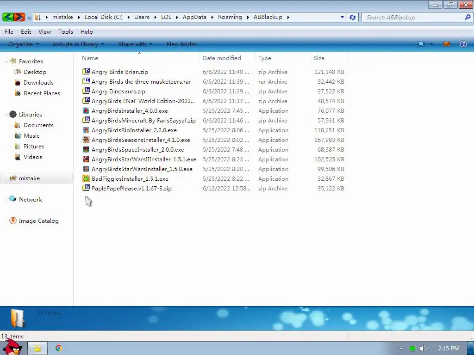The height and width of the screenshot is (355, 474).
Task: Select the PaplePapePlease zip file icon
Action: [86, 188]
